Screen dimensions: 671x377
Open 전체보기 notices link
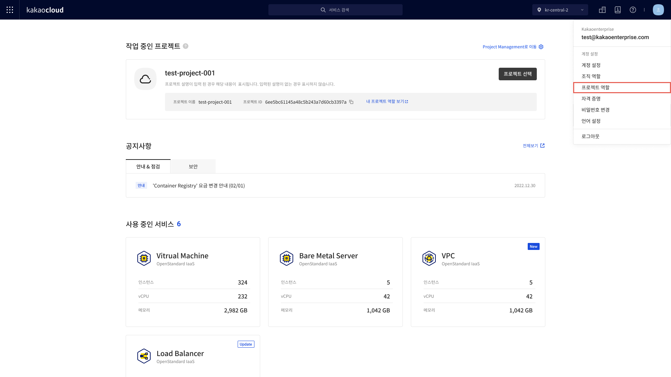coord(530,146)
